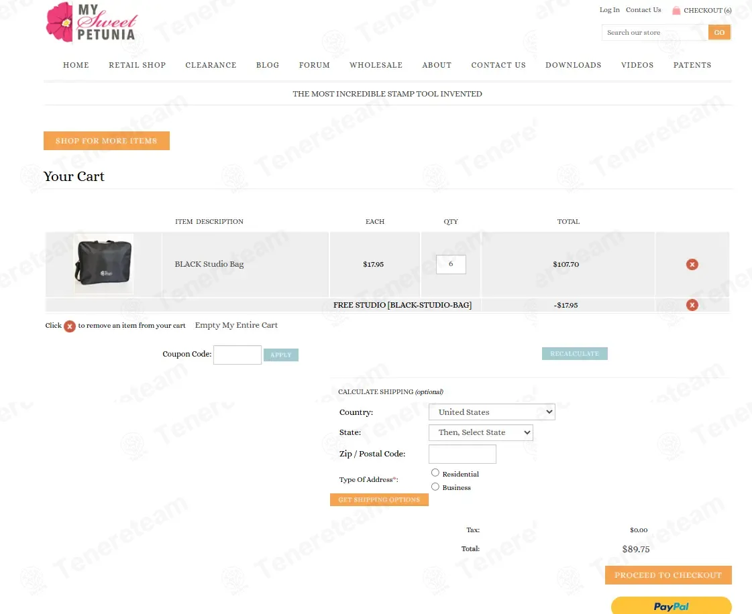The width and height of the screenshot is (752, 614).
Task: Open the ABOUT menu item
Action: 437,65
